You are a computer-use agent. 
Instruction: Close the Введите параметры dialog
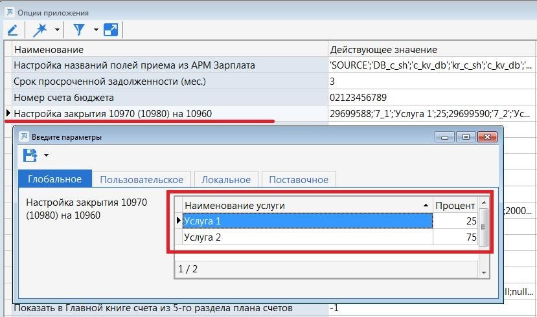tap(487, 137)
